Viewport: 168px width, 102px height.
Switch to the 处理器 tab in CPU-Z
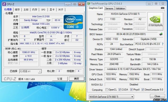point(8,9)
